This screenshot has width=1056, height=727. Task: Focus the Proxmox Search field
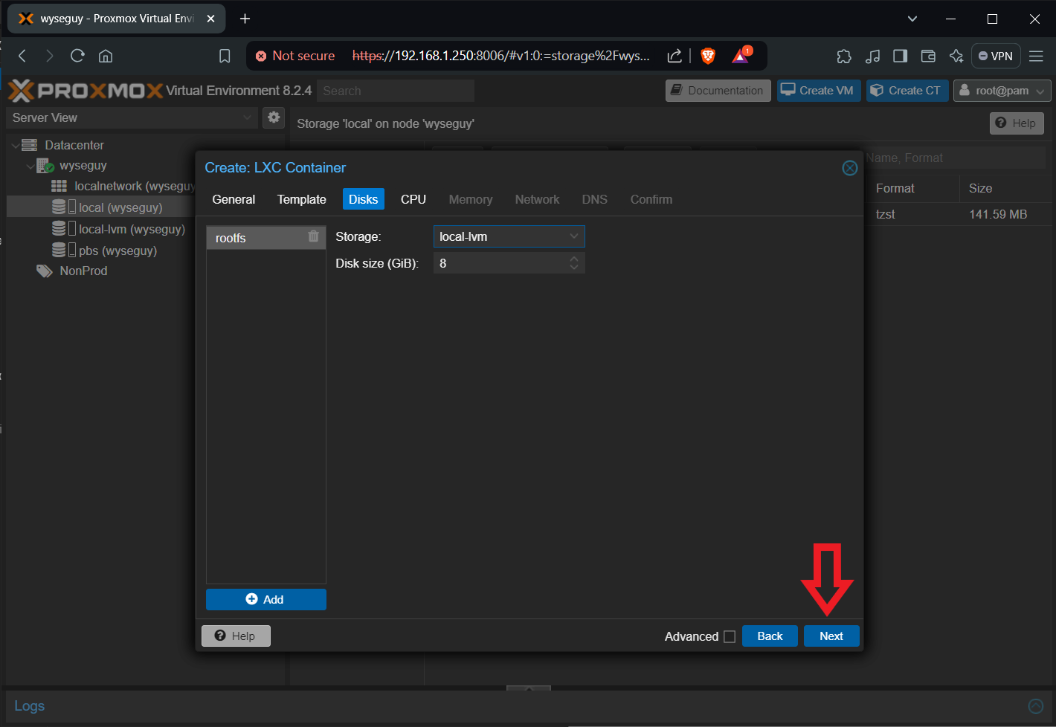pos(396,91)
